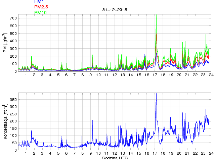Viewport: 215px width, 161px height.
Task: Click hour 1 tick under the PM plot
Action: [26, 74]
